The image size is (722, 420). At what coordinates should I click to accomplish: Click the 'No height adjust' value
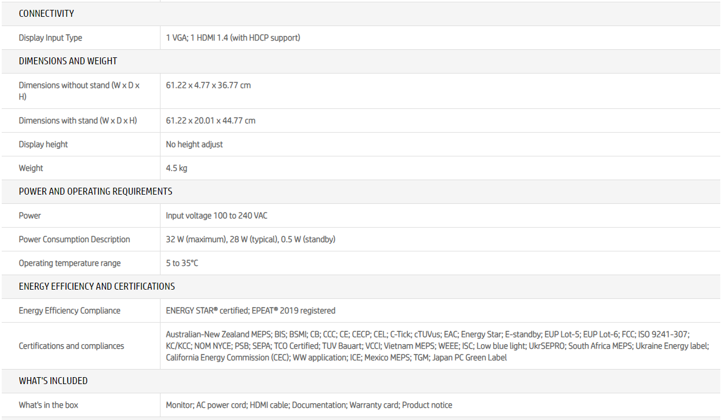tap(194, 144)
